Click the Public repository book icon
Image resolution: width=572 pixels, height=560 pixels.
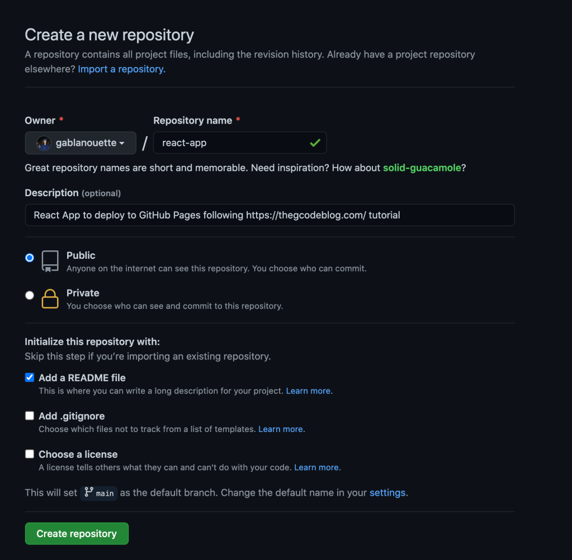coord(50,261)
